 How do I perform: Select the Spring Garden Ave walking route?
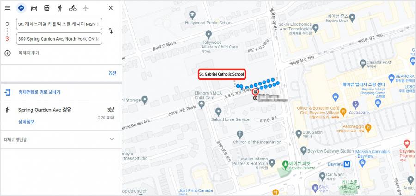61,116
